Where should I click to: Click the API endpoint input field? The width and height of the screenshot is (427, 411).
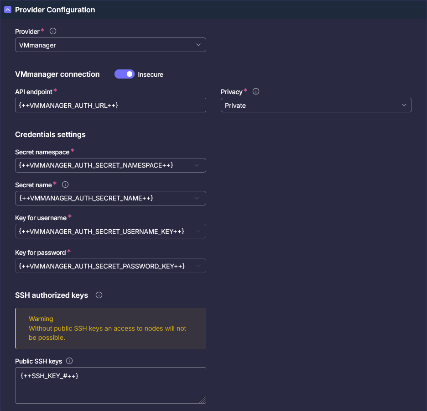click(x=110, y=105)
